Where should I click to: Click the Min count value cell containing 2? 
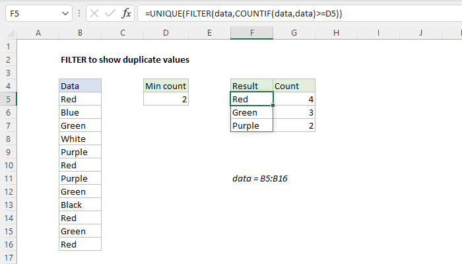tap(166, 99)
